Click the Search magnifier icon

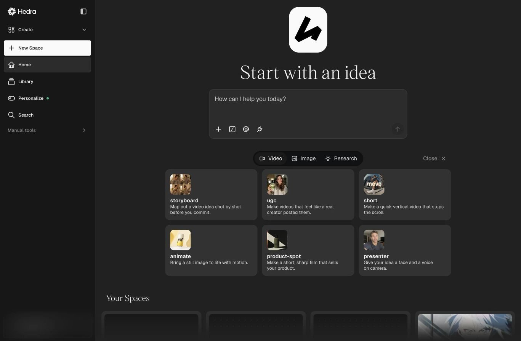[x=11, y=115]
